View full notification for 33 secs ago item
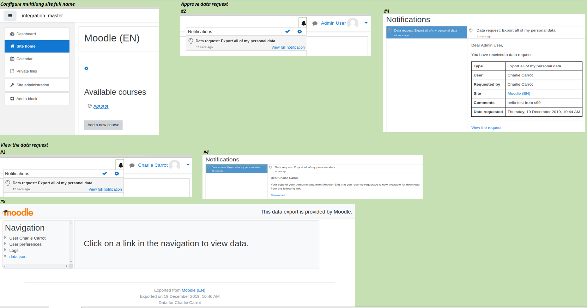Image resolution: width=587 pixels, height=308 pixels. point(288,47)
